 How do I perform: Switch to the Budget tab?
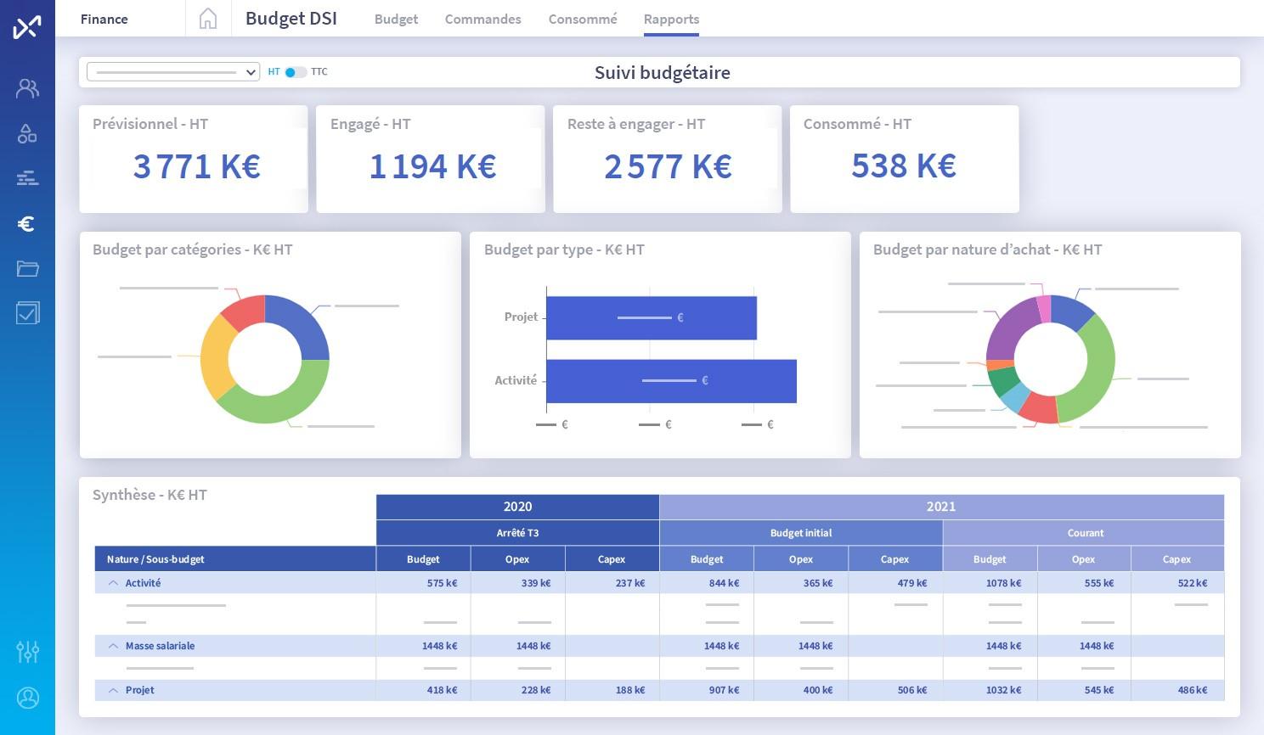[x=396, y=19]
